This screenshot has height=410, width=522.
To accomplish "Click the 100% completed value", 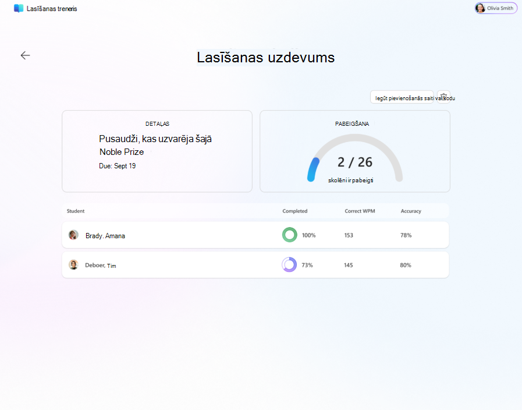I will (308, 235).
